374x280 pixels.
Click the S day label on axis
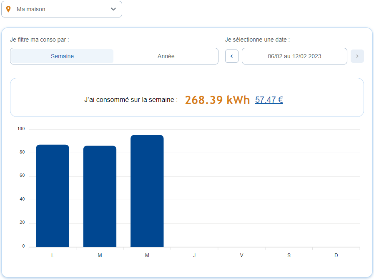click(289, 255)
